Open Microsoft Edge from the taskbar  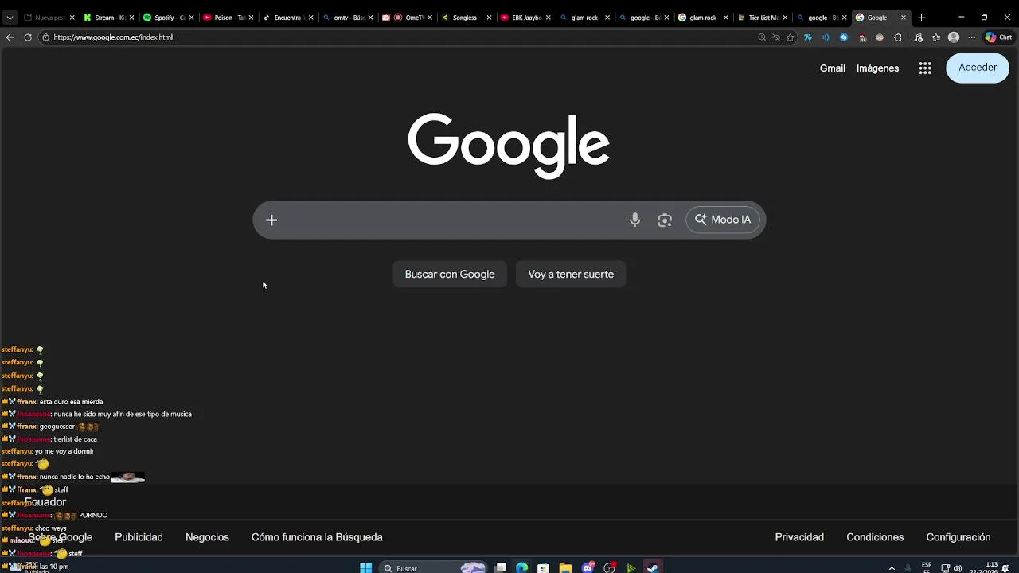pos(521,568)
